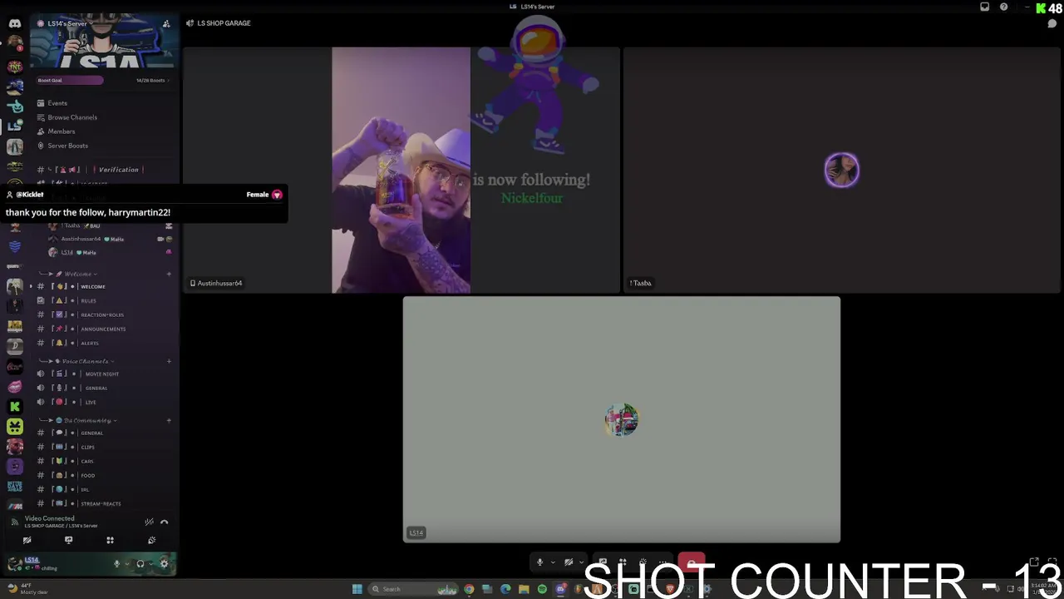The image size is (1064, 599).
Task: Open the green Kick 'K' server icon
Action: 15,407
